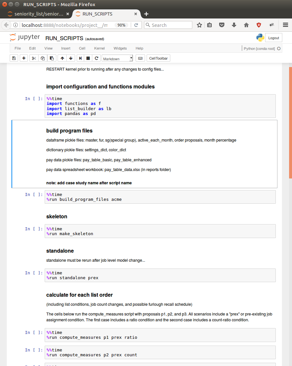This screenshot has height=366, width=292.
Task: Click the CellToolbar button
Action: click(158, 58)
